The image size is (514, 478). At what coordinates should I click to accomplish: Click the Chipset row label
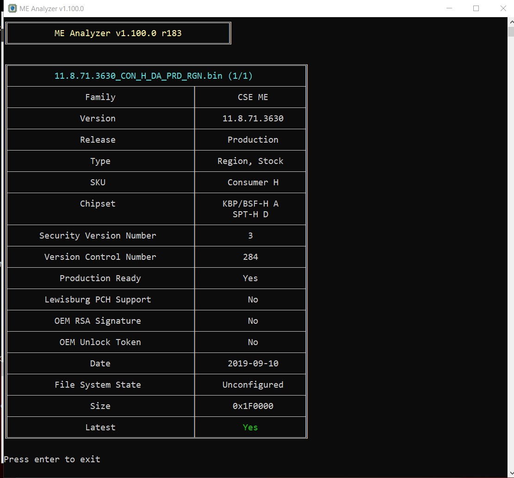pos(98,204)
